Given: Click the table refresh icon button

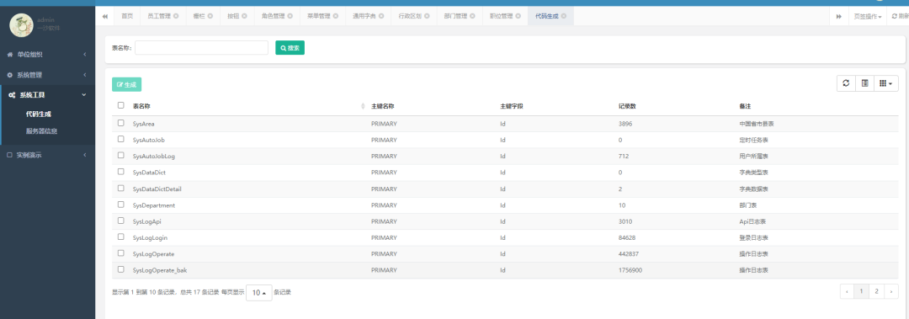Looking at the screenshot, I should [x=846, y=83].
